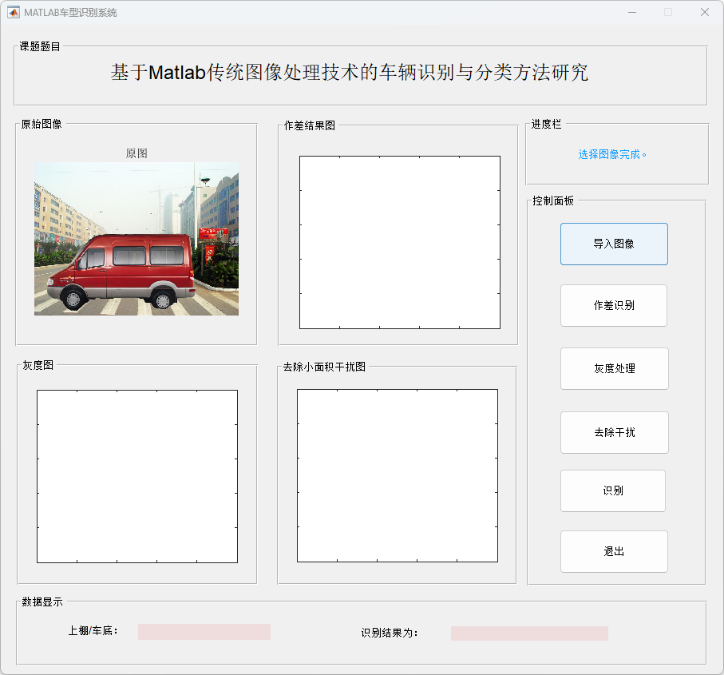724x675 pixels.
Task: Click the 去除干扰 button
Action: pos(614,432)
